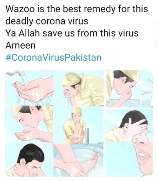The height and width of the screenshot is (181, 158).
Task: Open the #CoronaVirusPakistan hashtag link
Action: [x=53, y=58]
